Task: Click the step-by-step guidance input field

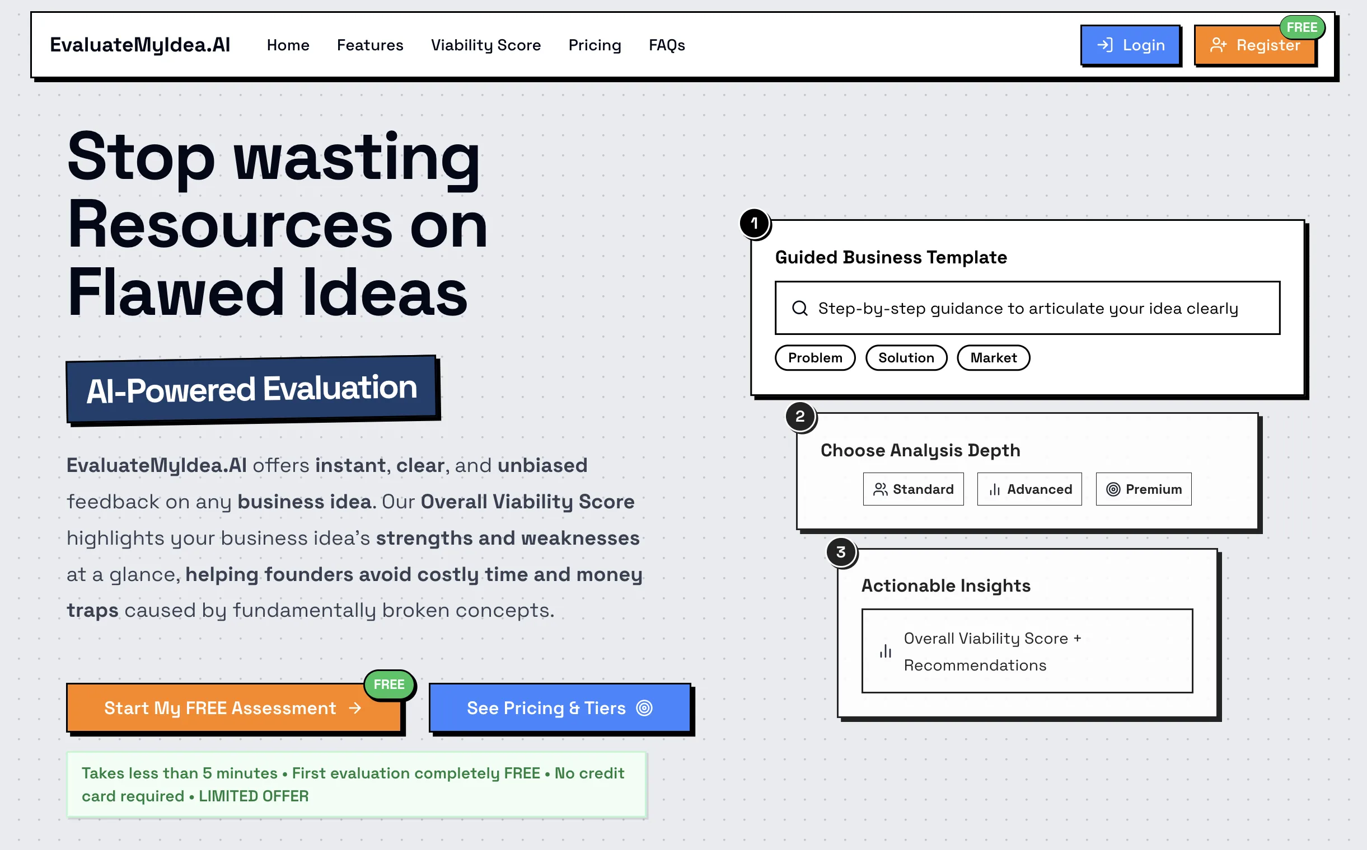Action: tap(1027, 308)
